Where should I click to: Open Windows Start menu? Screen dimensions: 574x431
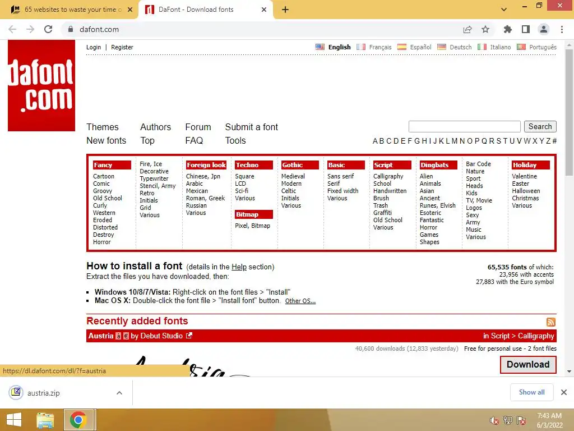coord(14,420)
